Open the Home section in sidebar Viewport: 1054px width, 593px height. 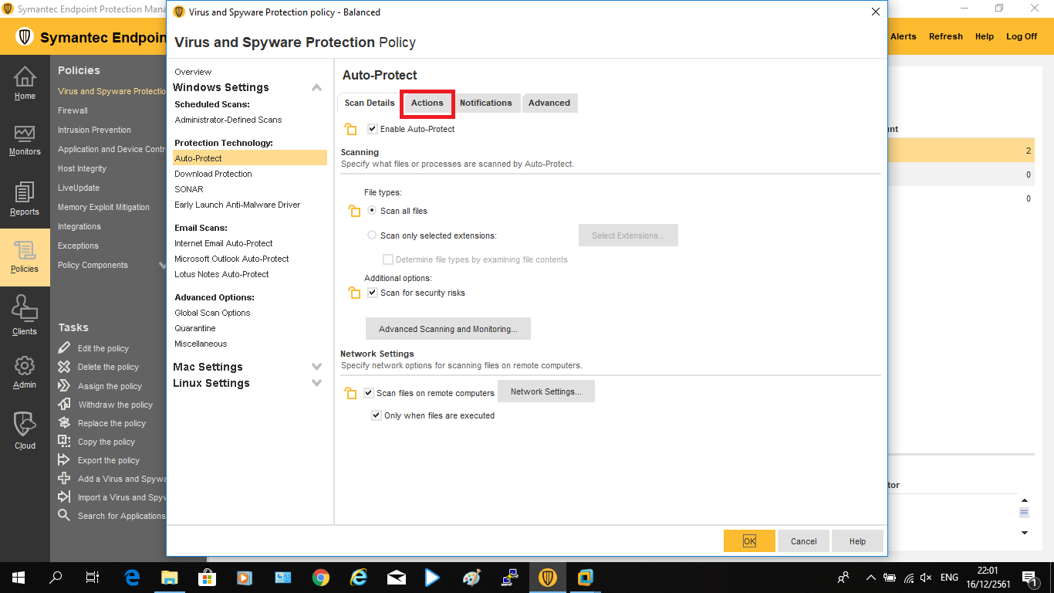pos(25,83)
